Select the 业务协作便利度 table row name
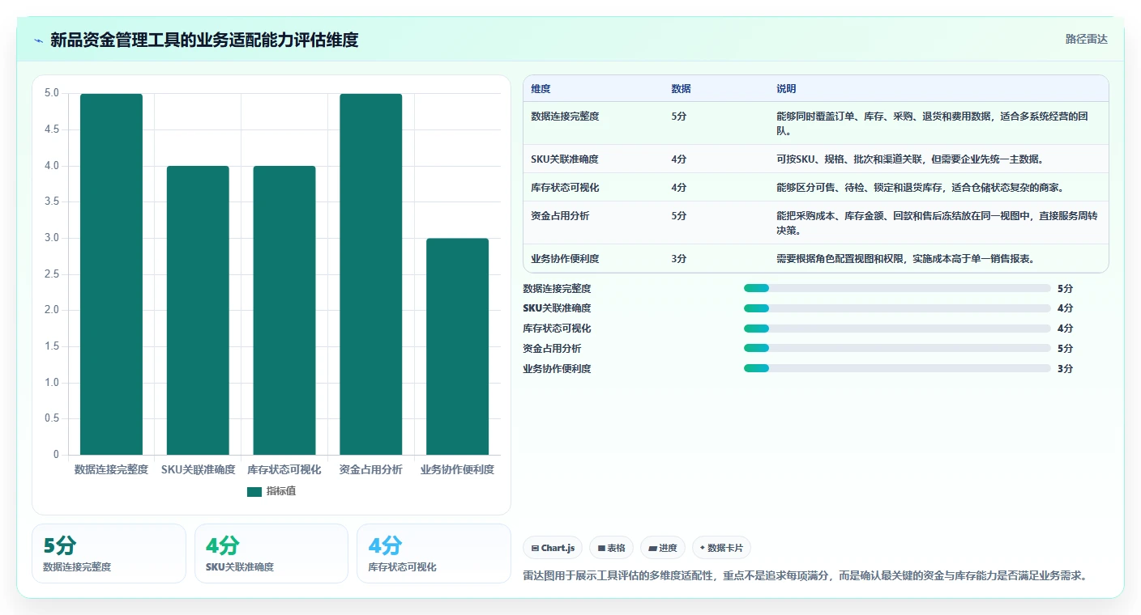1141x615 pixels. [565, 259]
